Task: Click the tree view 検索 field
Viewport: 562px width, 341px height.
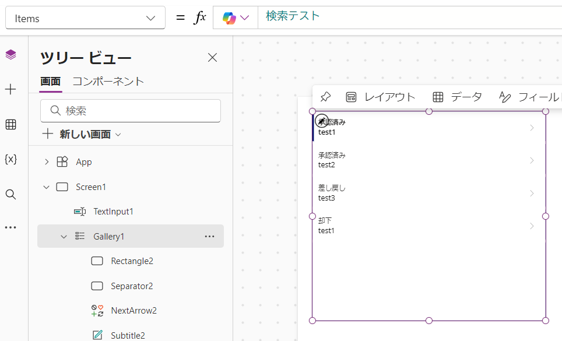Action: (x=131, y=111)
